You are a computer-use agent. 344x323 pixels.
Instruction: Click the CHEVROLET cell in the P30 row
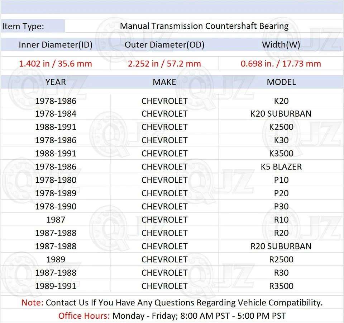[x=164, y=206]
